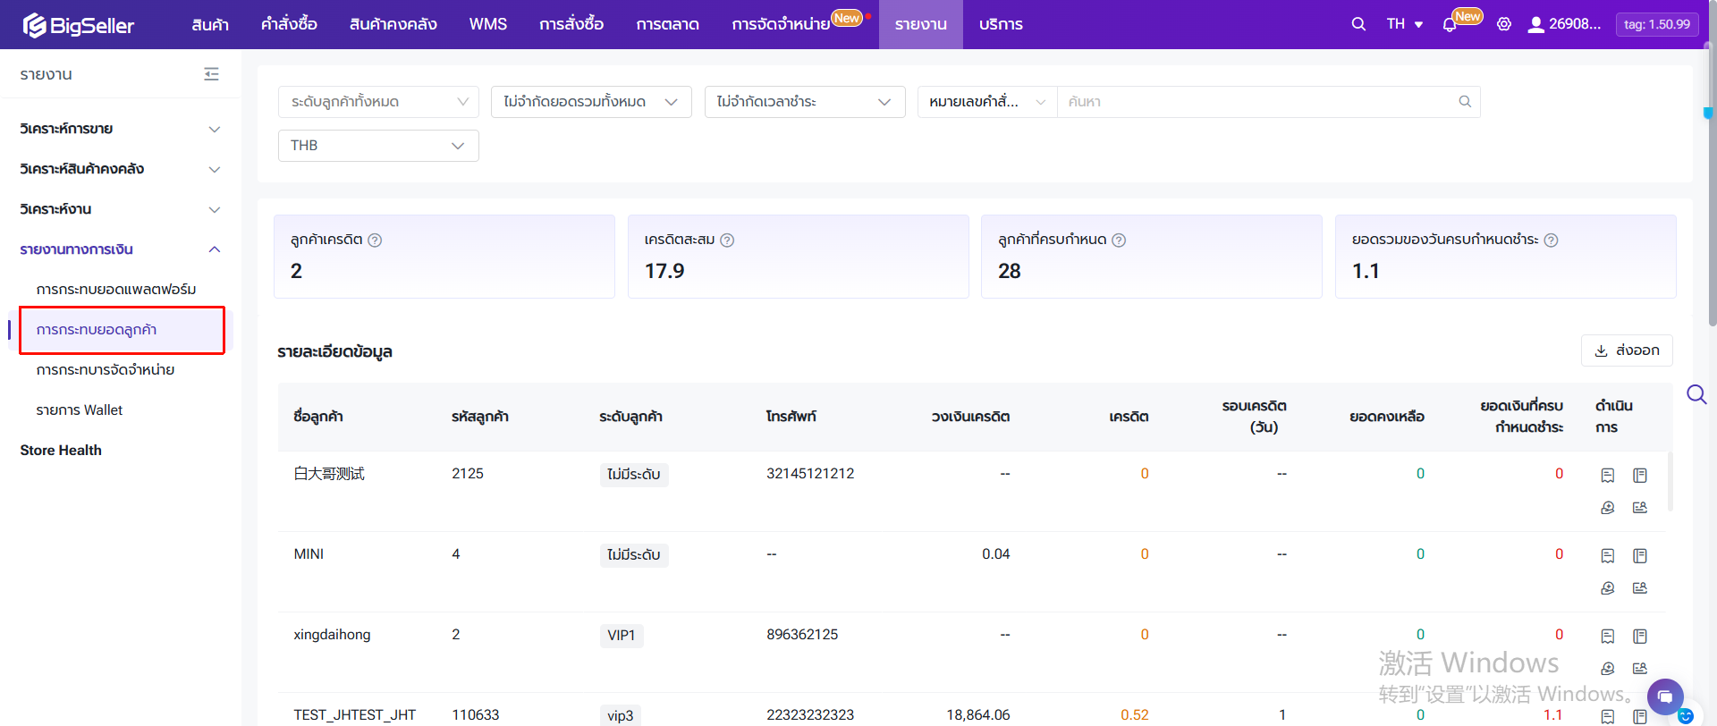This screenshot has height=726, width=1717.
Task: Open the WMS menu
Action: pos(487,24)
